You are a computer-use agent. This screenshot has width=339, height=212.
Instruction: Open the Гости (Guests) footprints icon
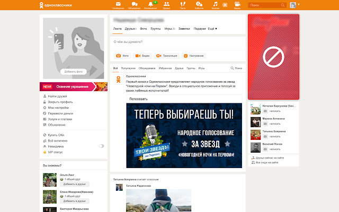tap(183, 5)
